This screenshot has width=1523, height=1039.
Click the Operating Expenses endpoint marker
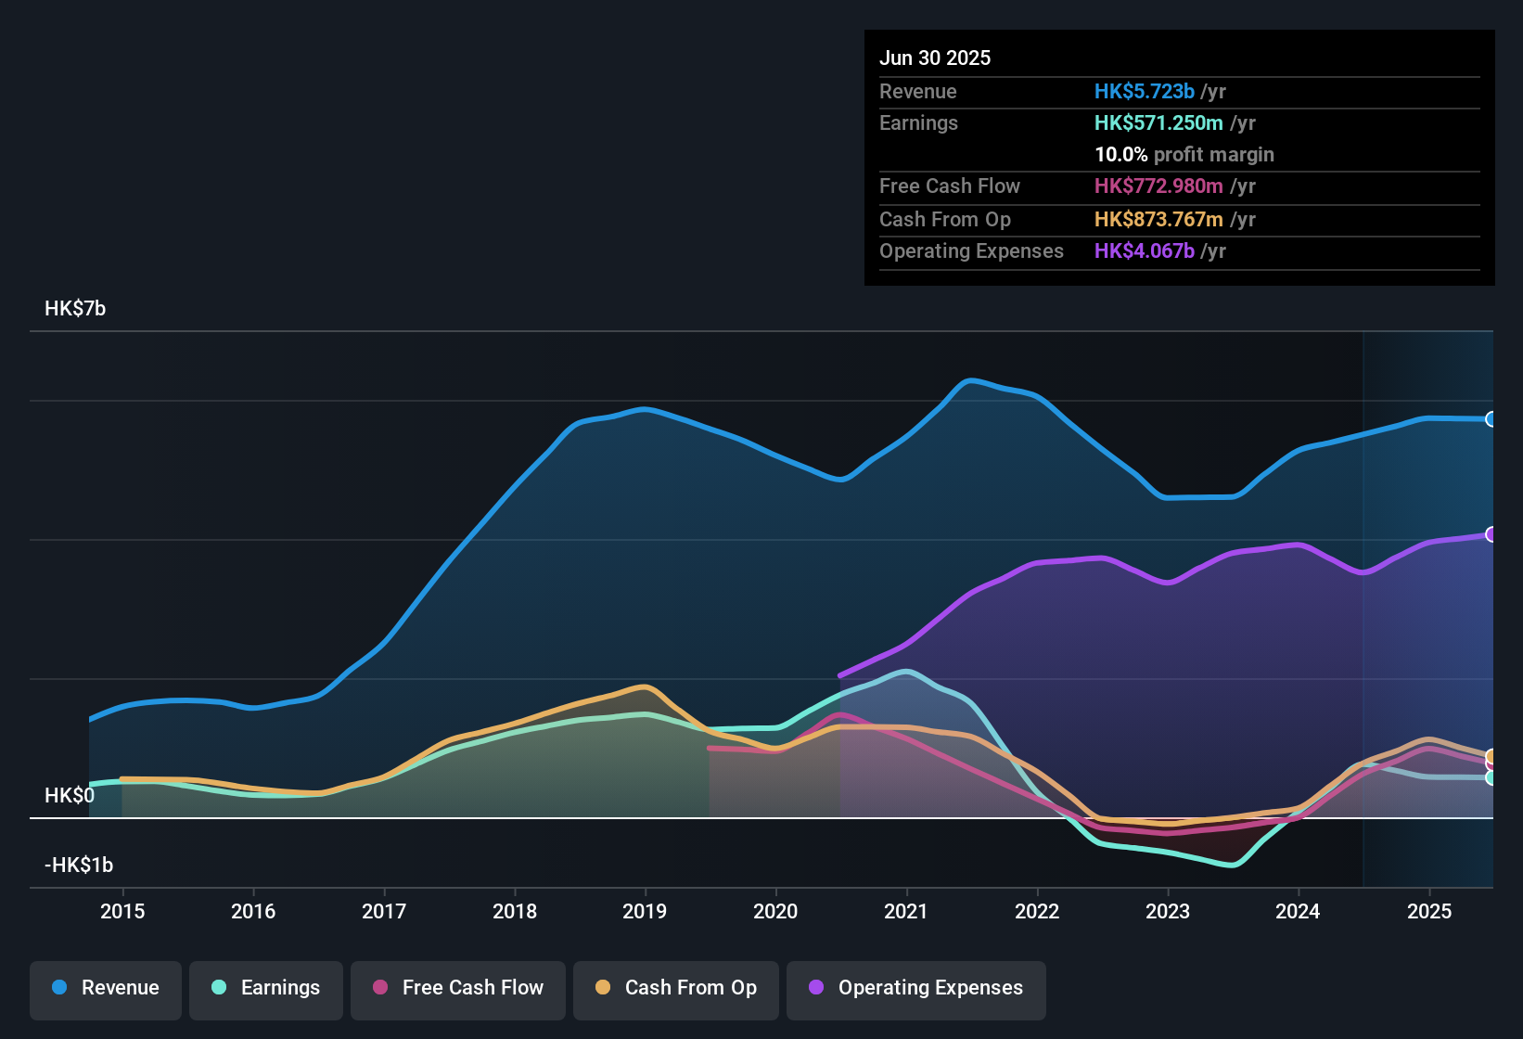coord(1491,533)
